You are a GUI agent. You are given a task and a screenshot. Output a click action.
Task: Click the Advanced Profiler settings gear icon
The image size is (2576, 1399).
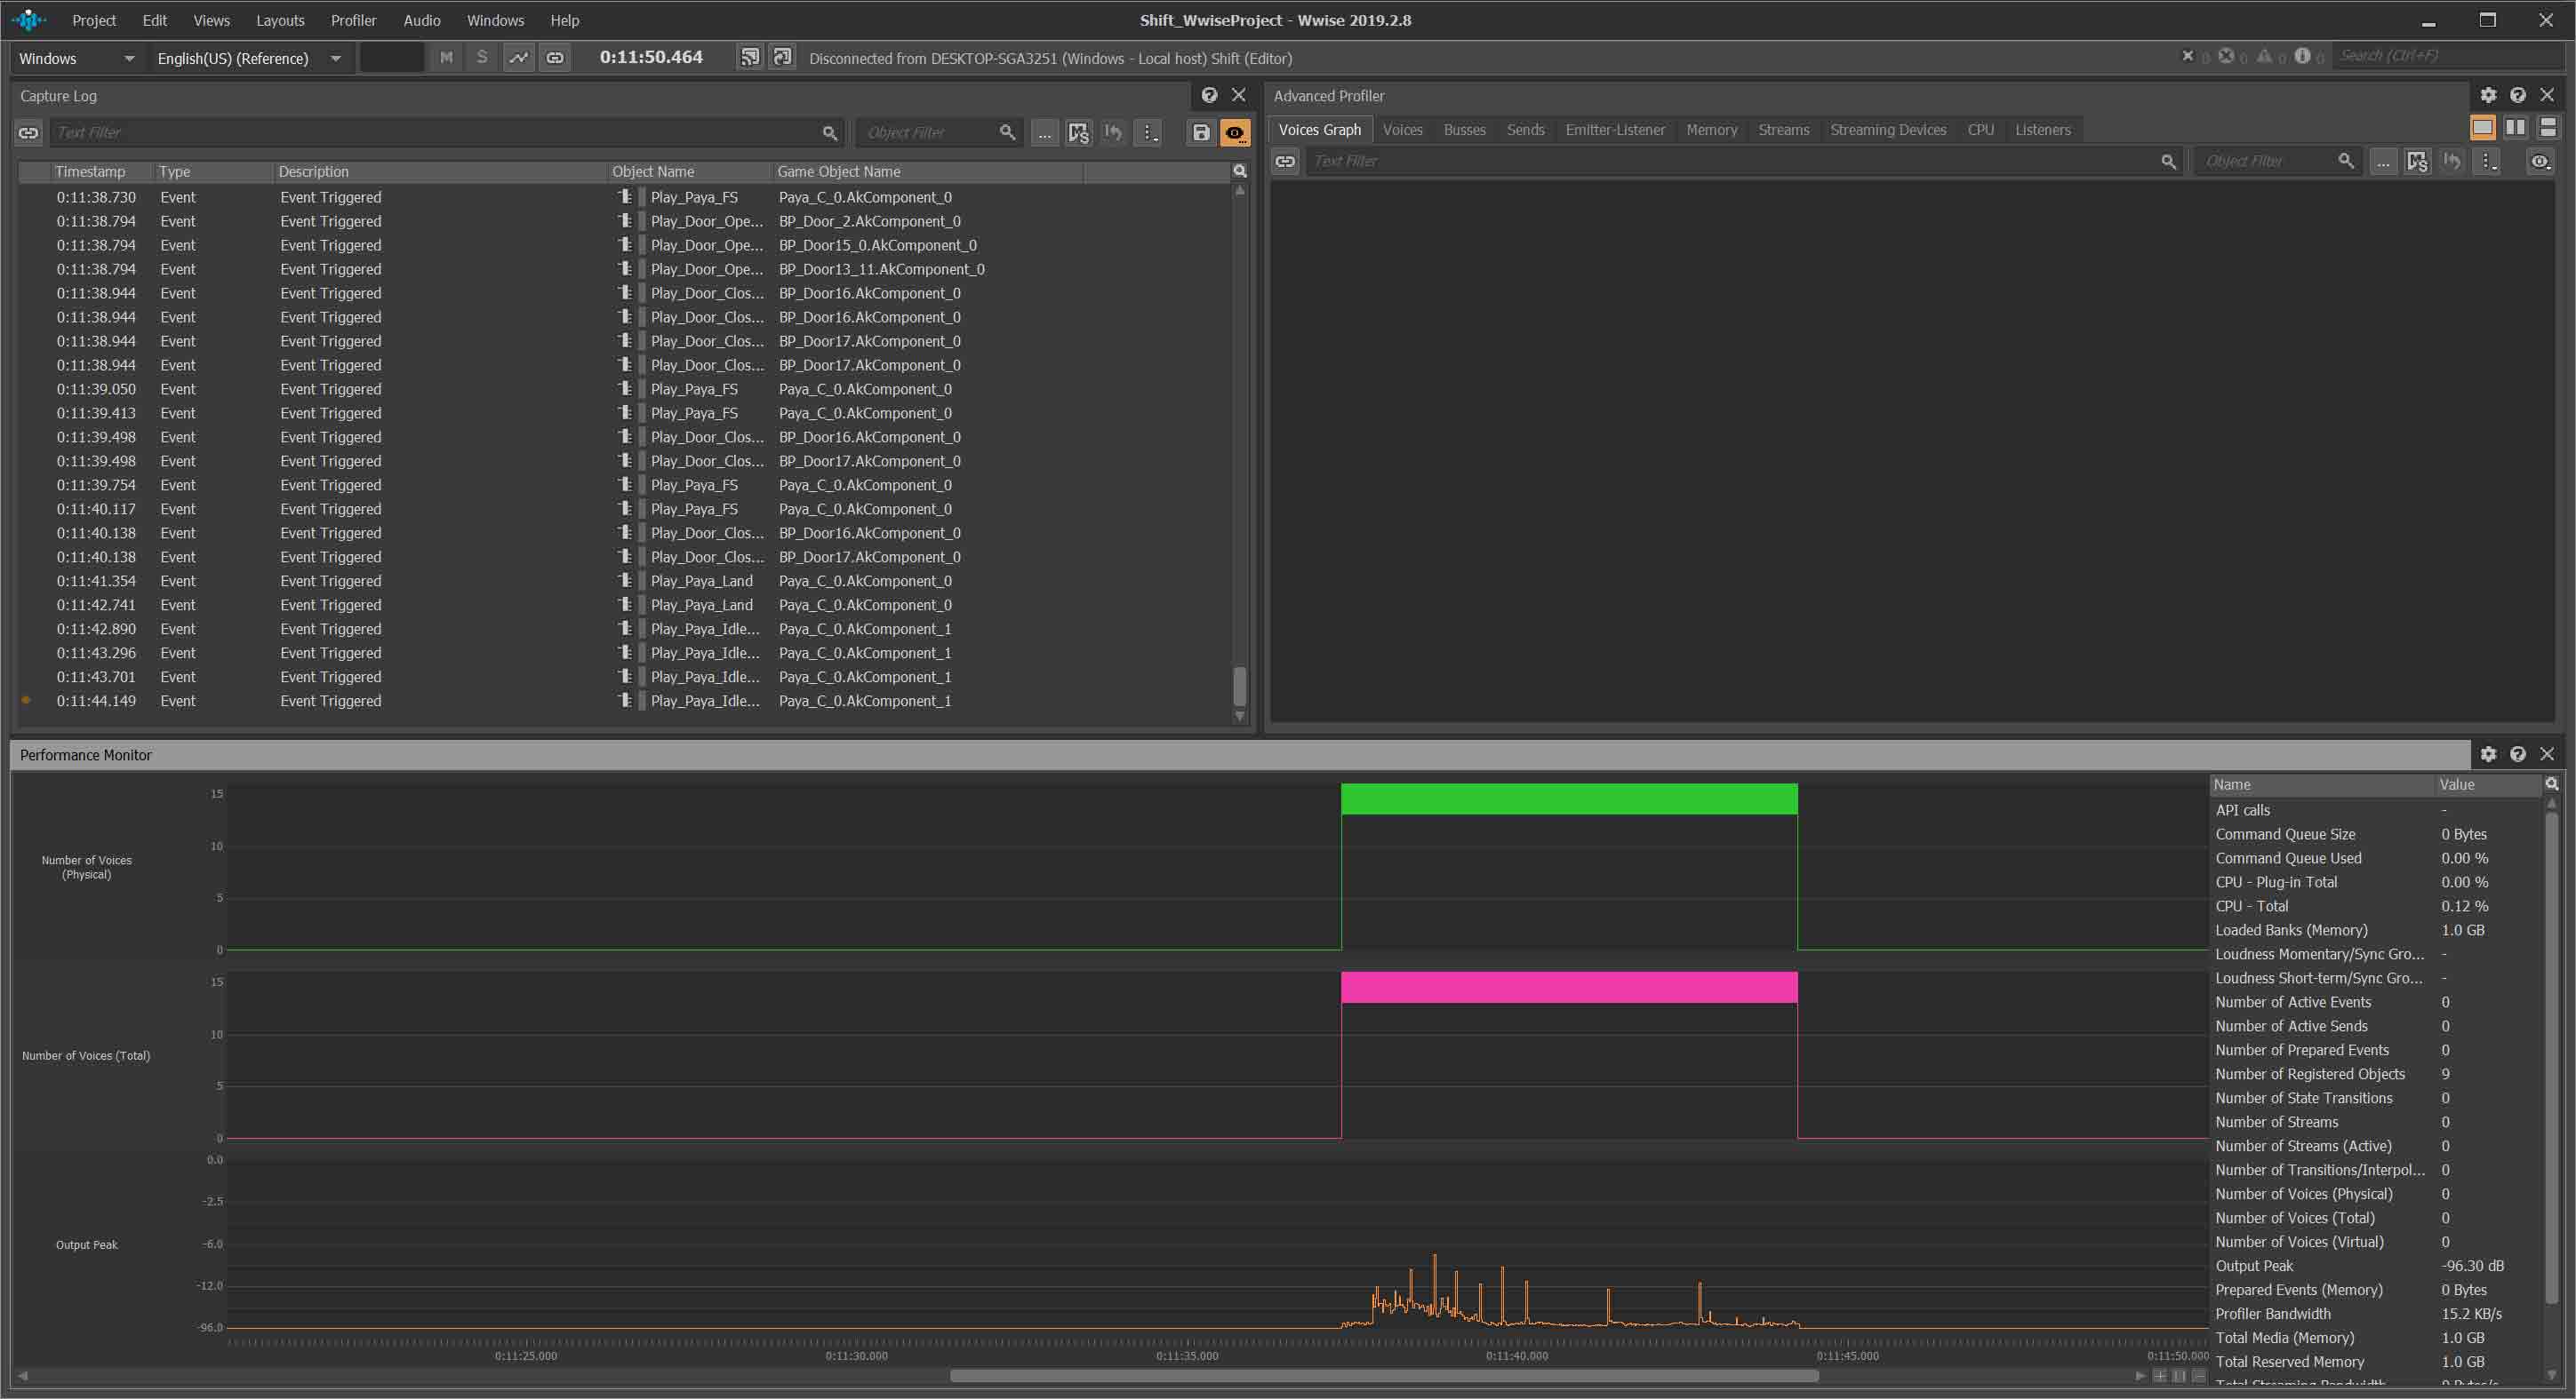tap(2488, 95)
